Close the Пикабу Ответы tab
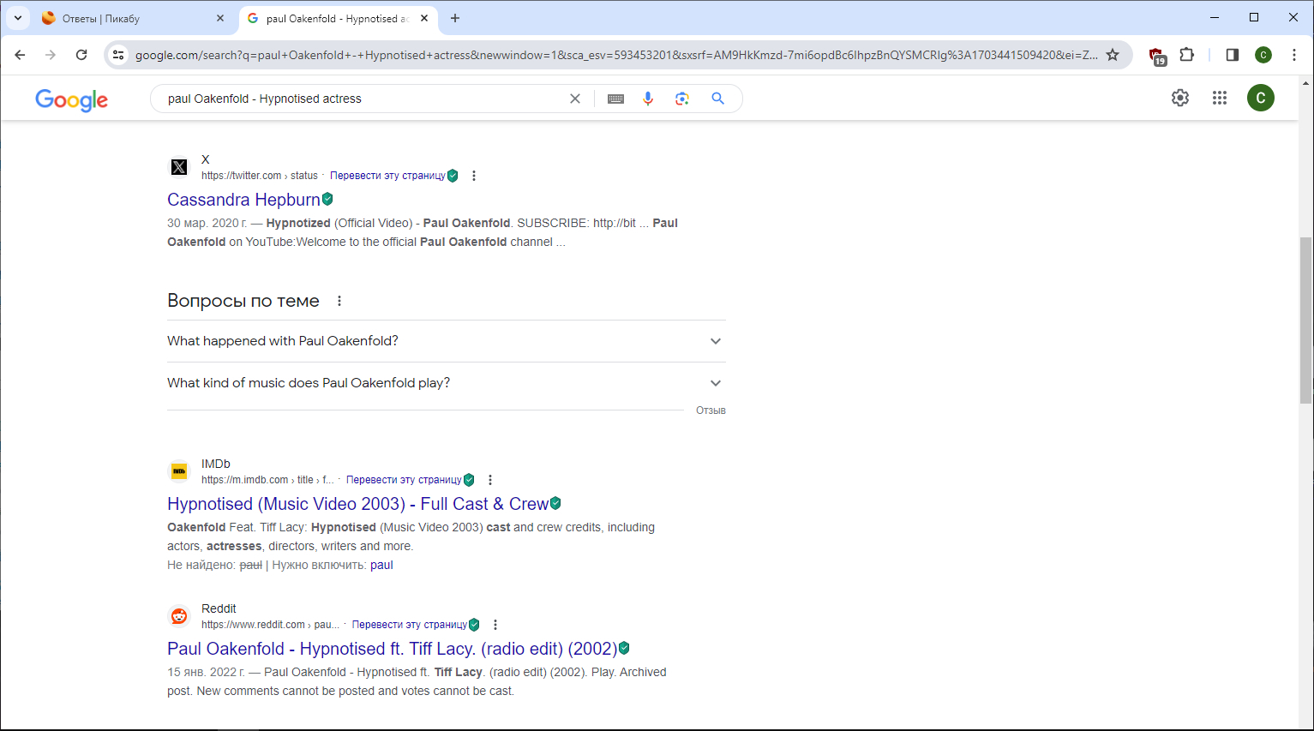The image size is (1314, 731). point(220,18)
